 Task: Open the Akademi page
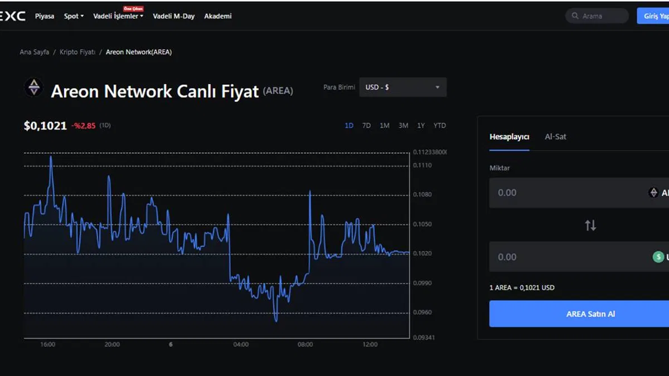coord(218,16)
